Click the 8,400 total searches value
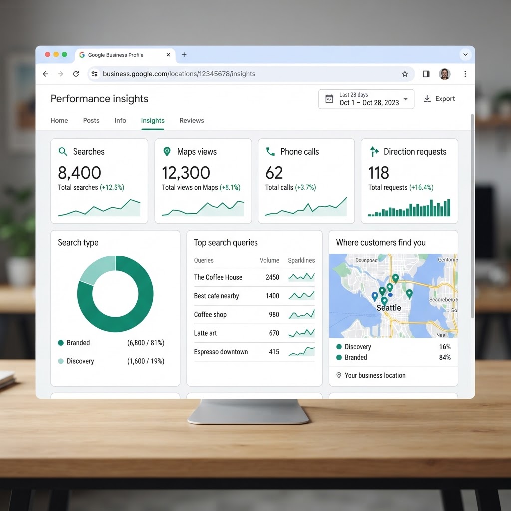511x511 pixels. 79,173
